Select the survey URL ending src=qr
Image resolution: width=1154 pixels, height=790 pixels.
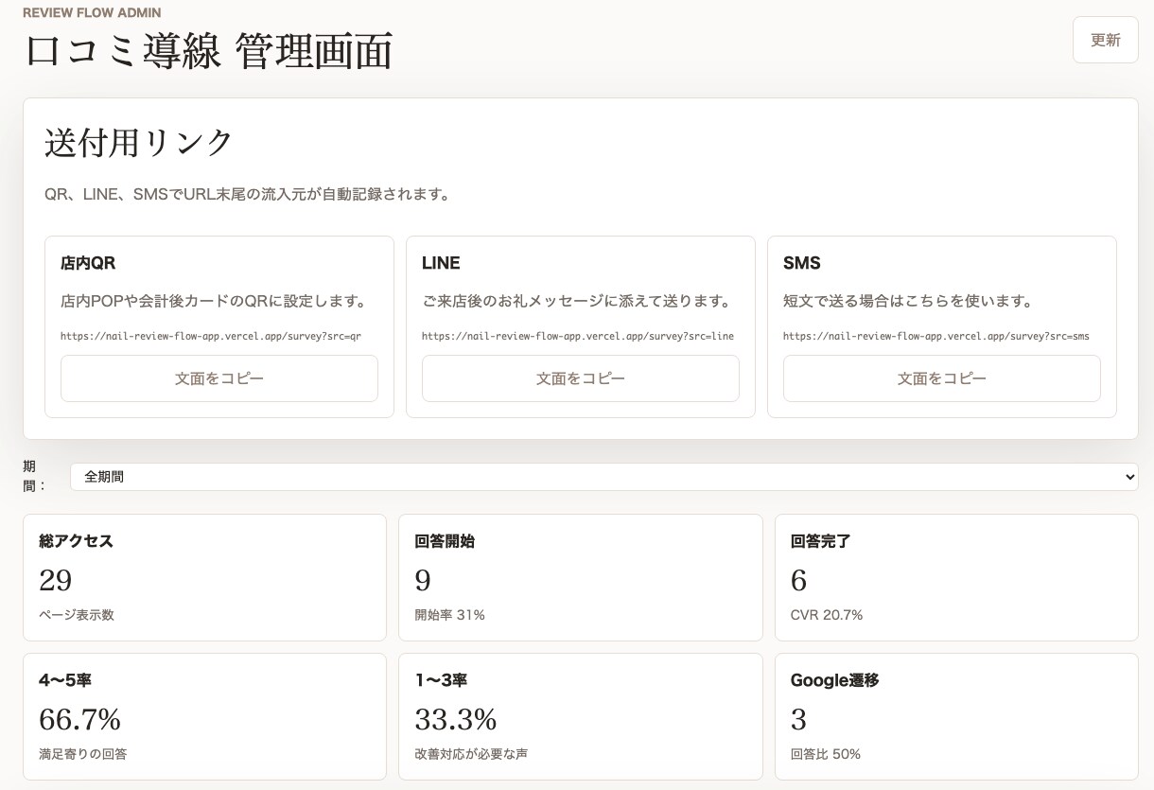pos(211,336)
